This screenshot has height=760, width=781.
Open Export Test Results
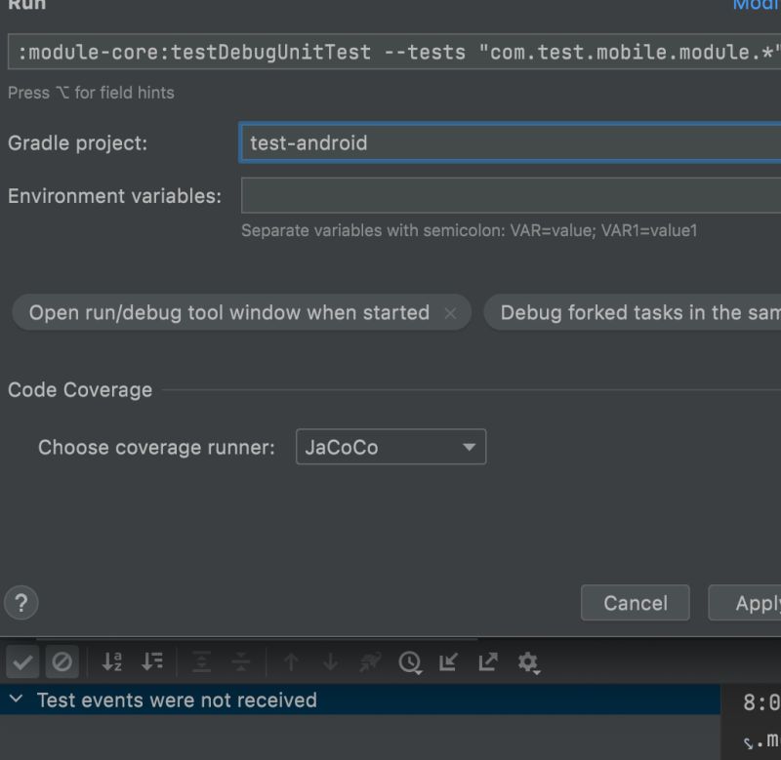click(487, 662)
